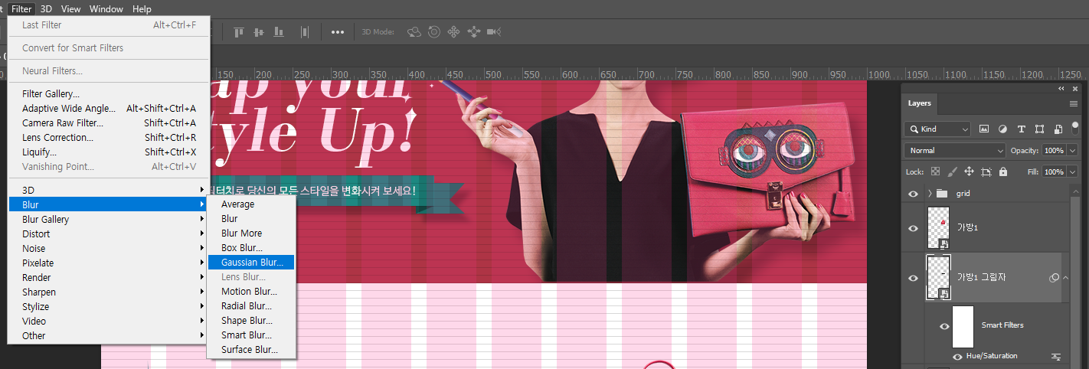The width and height of the screenshot is (1089, 369).
Task: Hide the 가방1 layer
Action: tap(913, 228)
